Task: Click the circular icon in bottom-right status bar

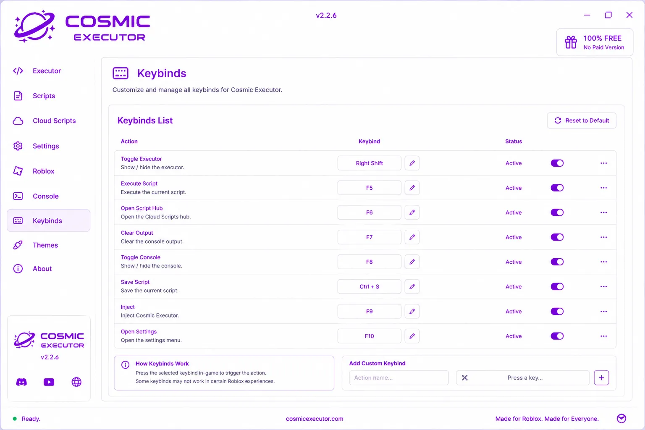Action: (621, 418)
